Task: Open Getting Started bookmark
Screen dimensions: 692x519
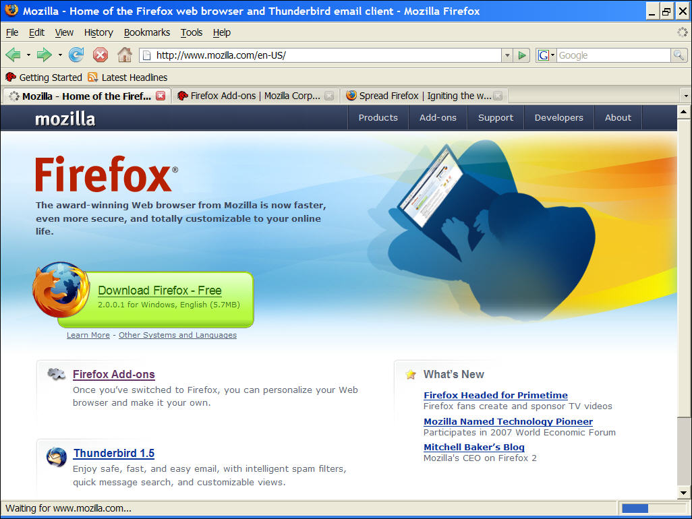Action: (44, 77)
